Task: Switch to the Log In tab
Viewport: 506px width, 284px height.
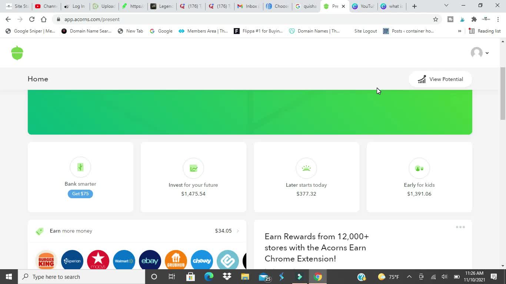Action: click(x=75, y=6)
